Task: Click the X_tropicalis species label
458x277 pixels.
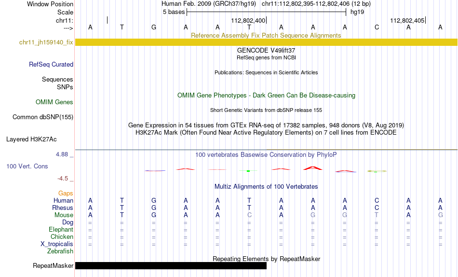Action: click(x=57, y=244)
